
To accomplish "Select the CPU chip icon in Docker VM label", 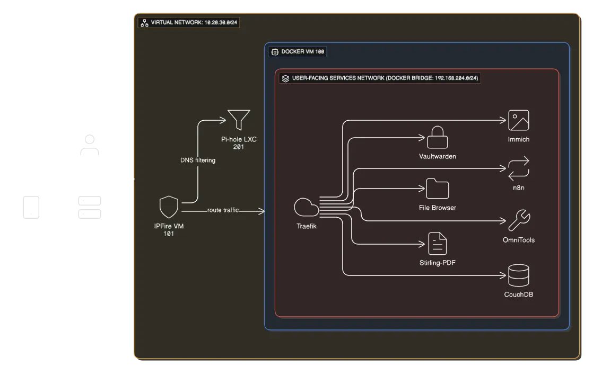I will [275, 52].
